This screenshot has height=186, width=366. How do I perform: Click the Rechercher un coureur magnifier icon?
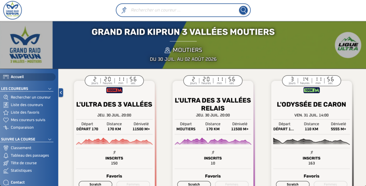(x=6, y=97)
